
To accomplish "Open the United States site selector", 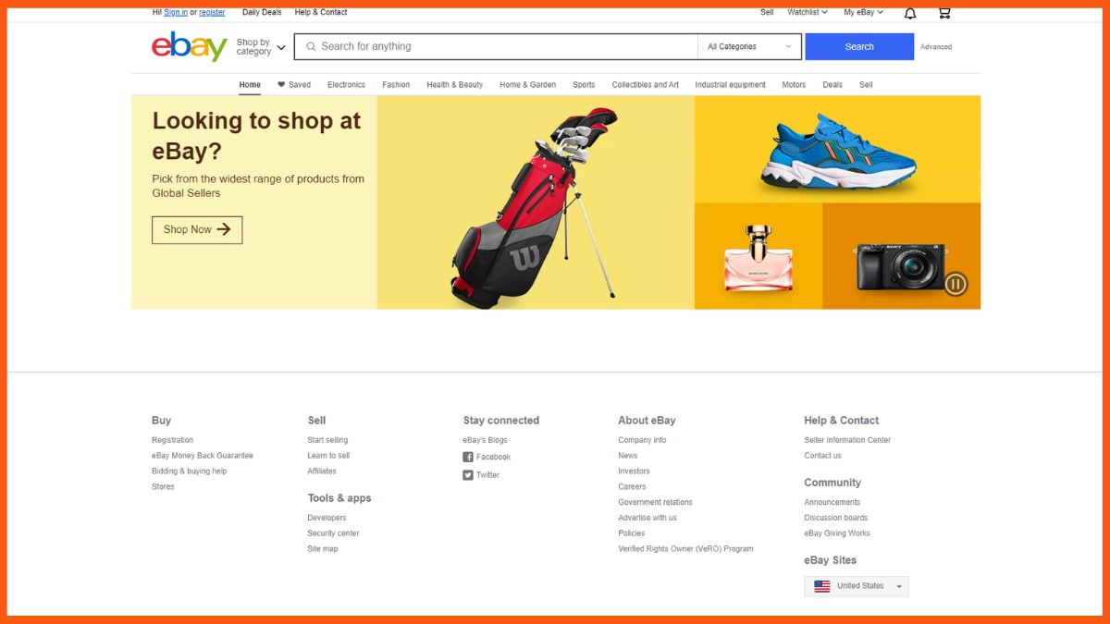I will (x=857, y=586).
